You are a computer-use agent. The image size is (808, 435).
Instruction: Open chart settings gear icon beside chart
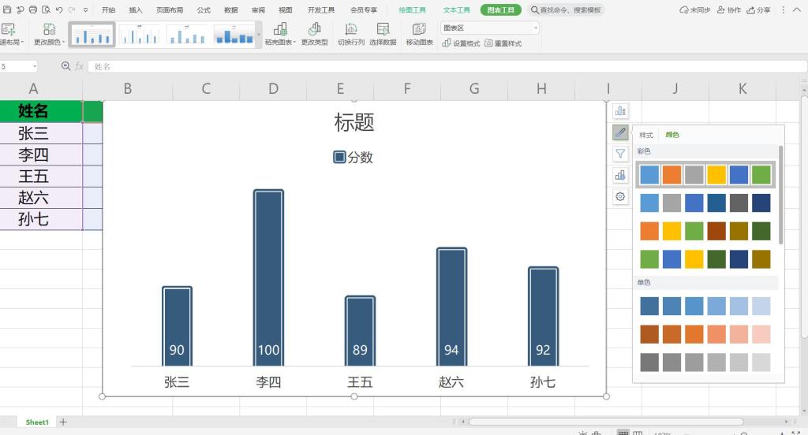point(620,196)
